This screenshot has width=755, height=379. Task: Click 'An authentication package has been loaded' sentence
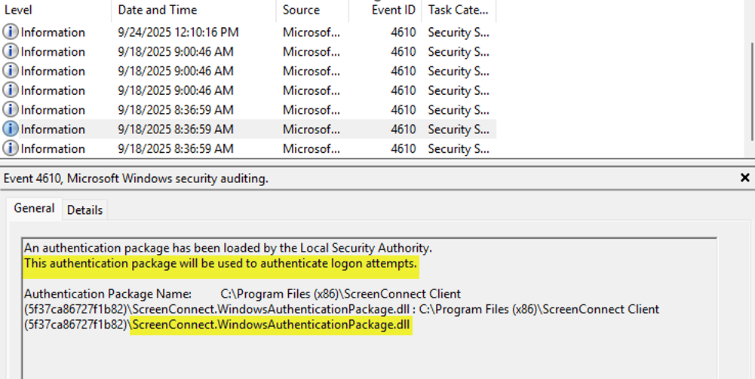228,248
